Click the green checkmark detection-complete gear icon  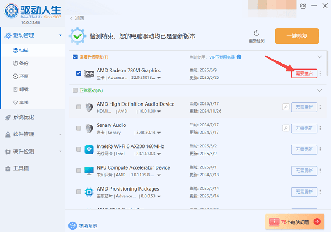[x=77, y=36]
